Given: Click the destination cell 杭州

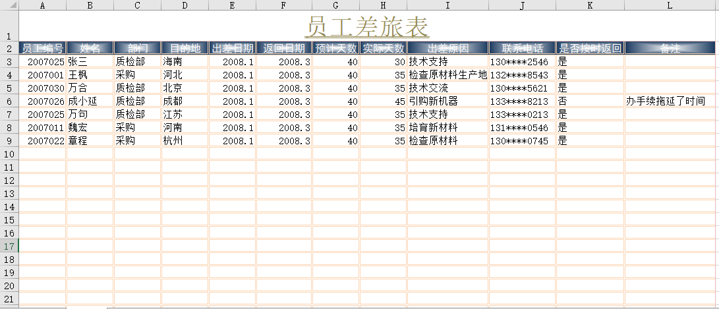Looking at the screenshot, I should (185, 140).
